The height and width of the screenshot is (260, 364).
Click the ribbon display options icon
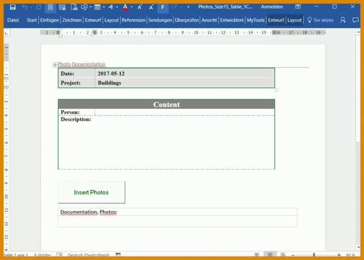point(298,7)
